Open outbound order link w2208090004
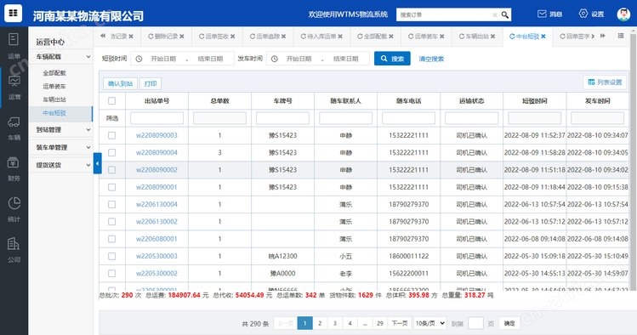Screen dimensions: 637x335 click(156, 153)
